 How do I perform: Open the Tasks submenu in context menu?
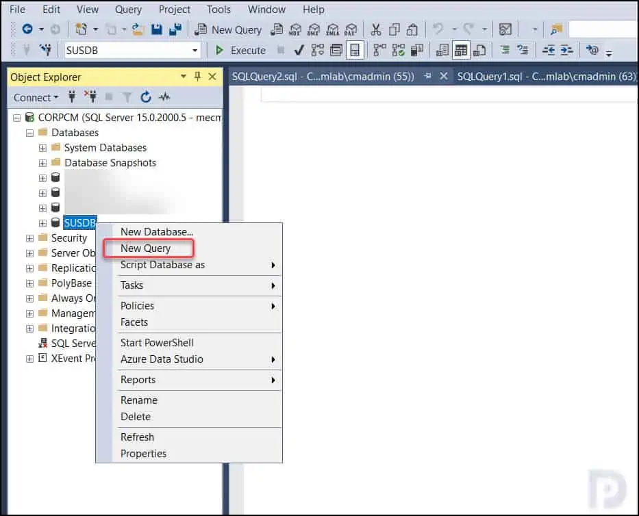[197, 285]
